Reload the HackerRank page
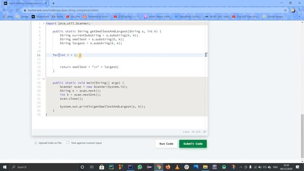Screen dimensions: 304x171 [x=17, y=10]
